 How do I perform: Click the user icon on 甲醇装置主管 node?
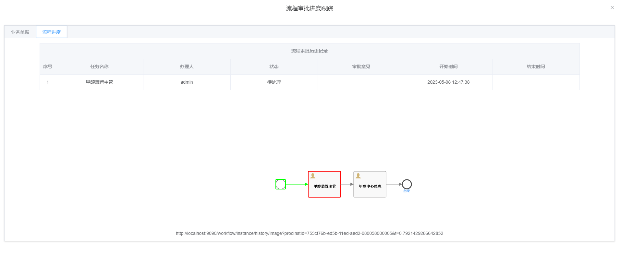point(313,176)
